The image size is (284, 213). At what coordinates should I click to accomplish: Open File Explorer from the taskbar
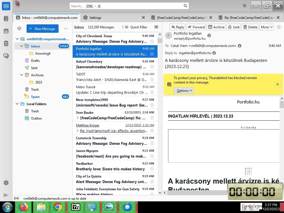tap(41, 207)
